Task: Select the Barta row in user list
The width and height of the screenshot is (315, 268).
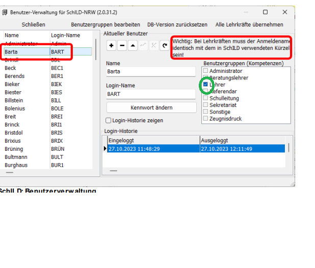Action: (x=48, y=51)
